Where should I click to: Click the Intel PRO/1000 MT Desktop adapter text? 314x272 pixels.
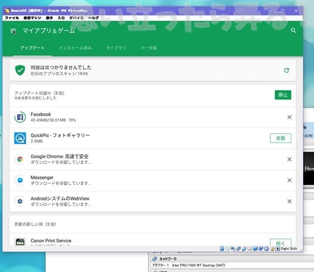199,265
